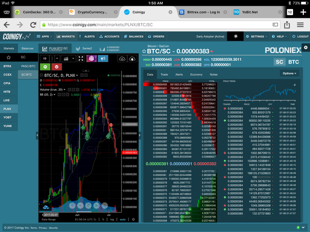Toggle log scale on chart
Viewport: 310px width, 232px height.
(x=112, y=219)
